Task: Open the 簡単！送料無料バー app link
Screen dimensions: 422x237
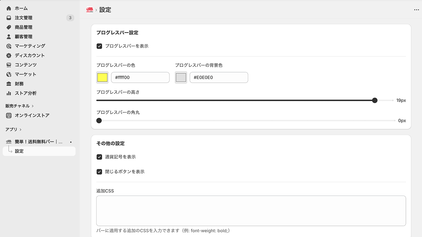Action: 39,142
